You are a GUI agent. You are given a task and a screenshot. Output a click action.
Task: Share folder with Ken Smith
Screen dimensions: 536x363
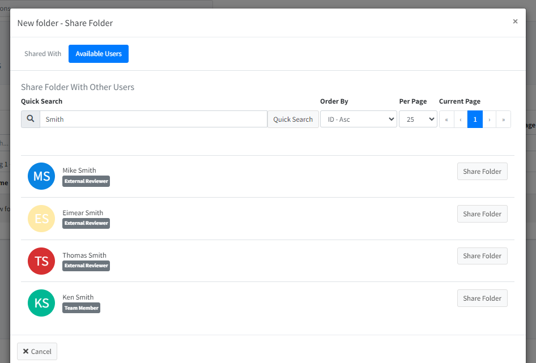pyautogui.click(x=482, y=298)
